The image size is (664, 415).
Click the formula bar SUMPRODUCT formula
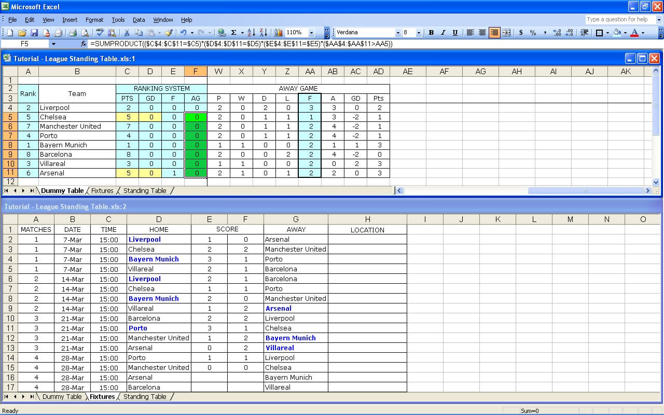[x=241, y=44]
